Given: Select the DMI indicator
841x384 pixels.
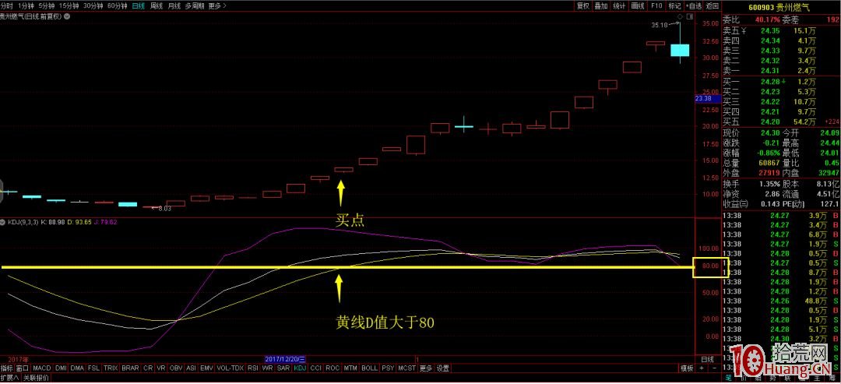Looking at the screenshot, I should (x=60, y=368).
